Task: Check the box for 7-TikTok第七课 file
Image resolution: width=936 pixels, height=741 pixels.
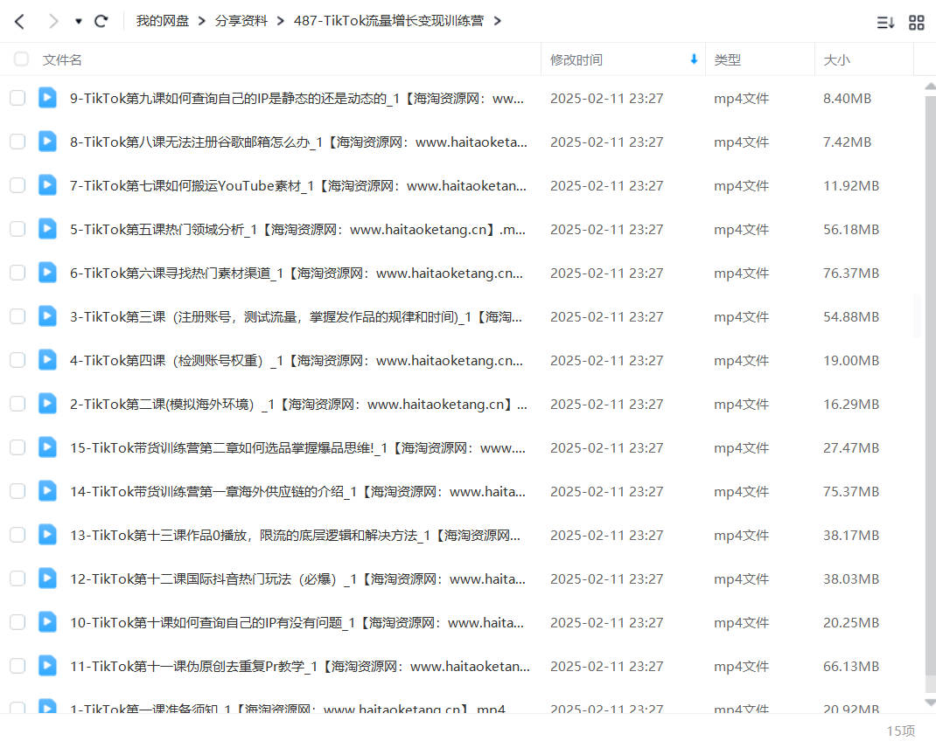Action: pyautogui.click(x=17, y=185)
